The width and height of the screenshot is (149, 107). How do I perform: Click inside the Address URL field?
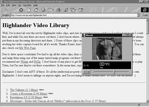tap(74, 15)
